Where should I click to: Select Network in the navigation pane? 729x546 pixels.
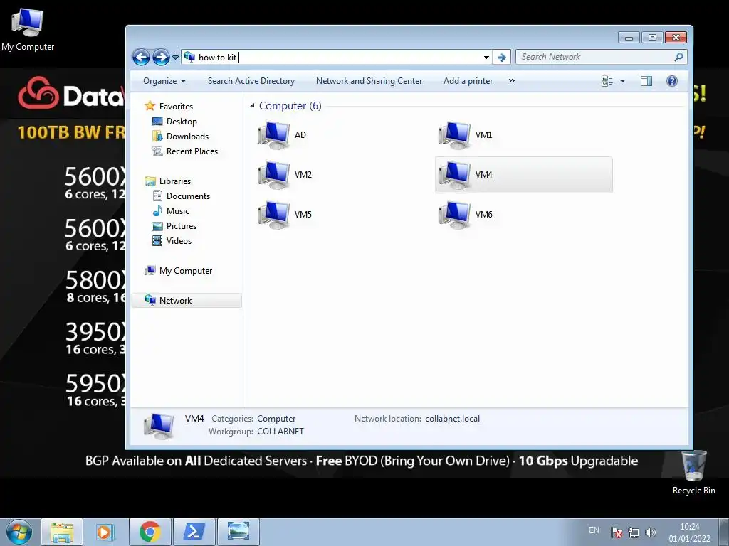(x=187, y=301)
